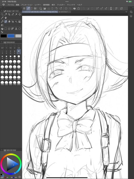Select the Zoom magnifier tool
This screenshot has width=134, height=179.
(2, 14)
